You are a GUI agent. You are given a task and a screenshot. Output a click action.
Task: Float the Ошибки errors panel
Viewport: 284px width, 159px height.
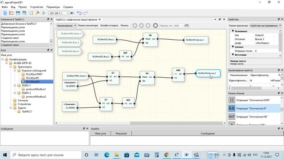click(x=279, y=129)
